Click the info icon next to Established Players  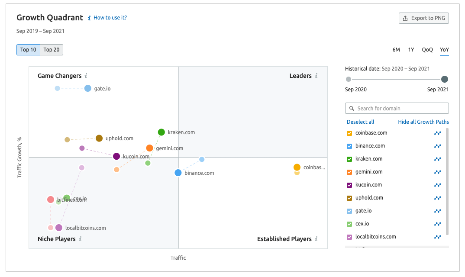click(x=316, y=239)
